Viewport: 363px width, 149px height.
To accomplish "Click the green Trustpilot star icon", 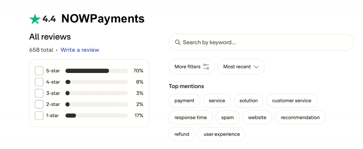I will coord(35,19).
